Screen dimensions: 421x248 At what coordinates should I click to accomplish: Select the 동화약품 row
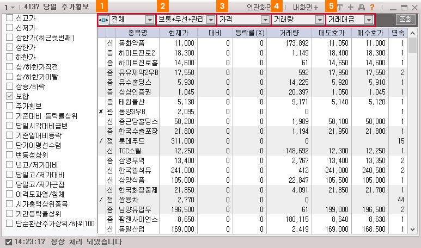252,43
